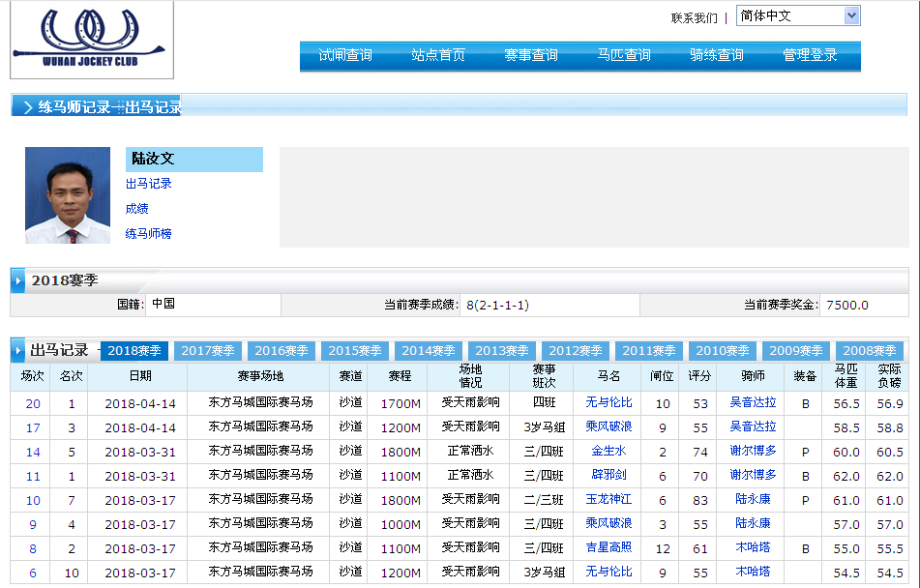Select the 2008赛季 tab
This screenshot has height=588, width=920.
[870, 351]
